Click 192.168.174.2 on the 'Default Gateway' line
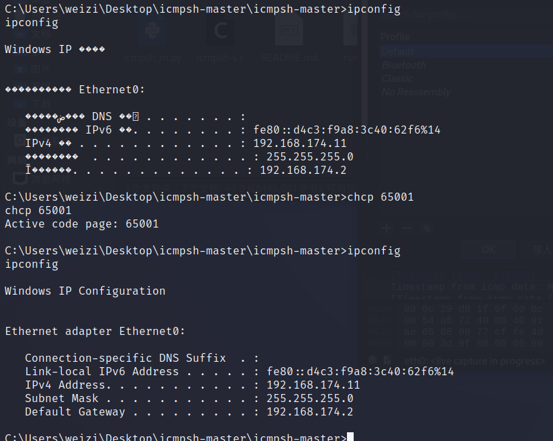 pyautogui.click(x=310, y=411)
